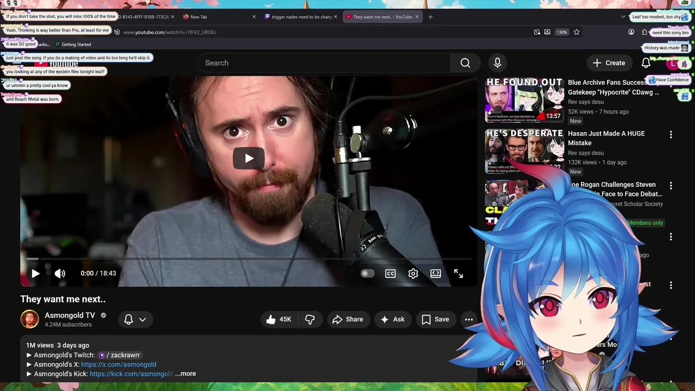Open options menu for the Hasan video
Image resolution: width=695 pixels, height=391 pixels.
671,135
